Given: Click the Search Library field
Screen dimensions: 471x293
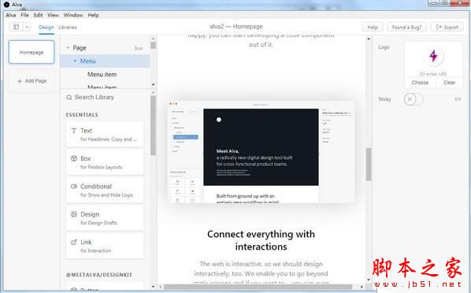Looking at the screenshot, I should [105, 98].
